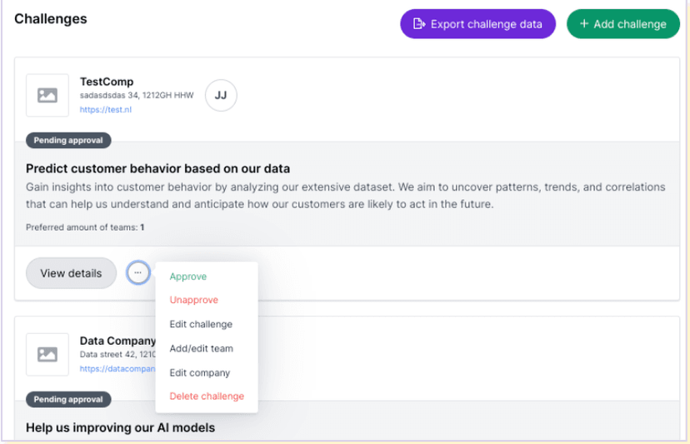The height and width of the screenshot is (444, 690).
Task: Click the Predict customer behavior challenge title
Action: click(157, 168)
